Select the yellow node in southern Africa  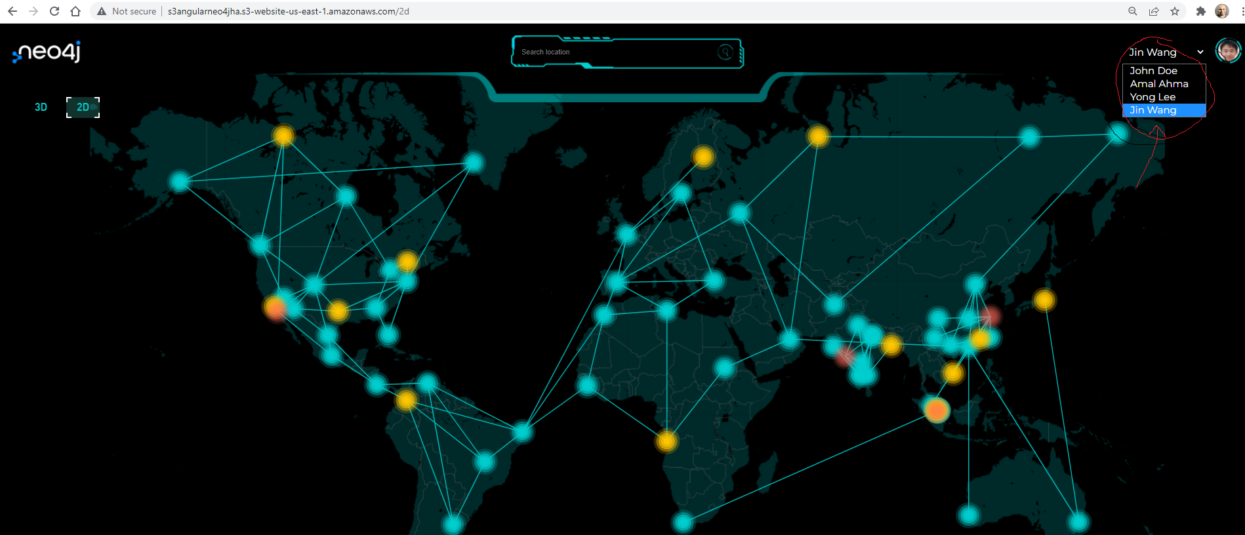(666, 441)
